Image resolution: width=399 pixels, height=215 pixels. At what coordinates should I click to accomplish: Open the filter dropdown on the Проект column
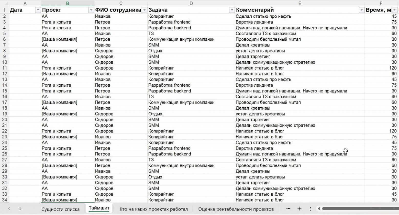(91, 10)
